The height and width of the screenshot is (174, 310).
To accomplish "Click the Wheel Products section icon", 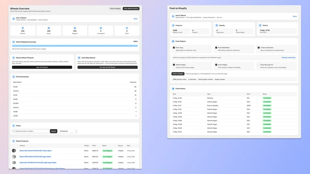I will click(x=14, y=141).
